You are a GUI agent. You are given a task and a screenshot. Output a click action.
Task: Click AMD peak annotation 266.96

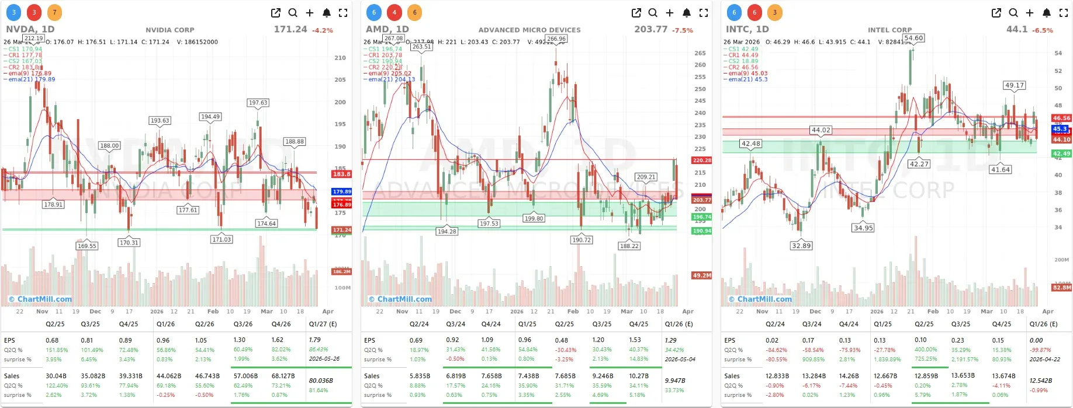(556, 39)
